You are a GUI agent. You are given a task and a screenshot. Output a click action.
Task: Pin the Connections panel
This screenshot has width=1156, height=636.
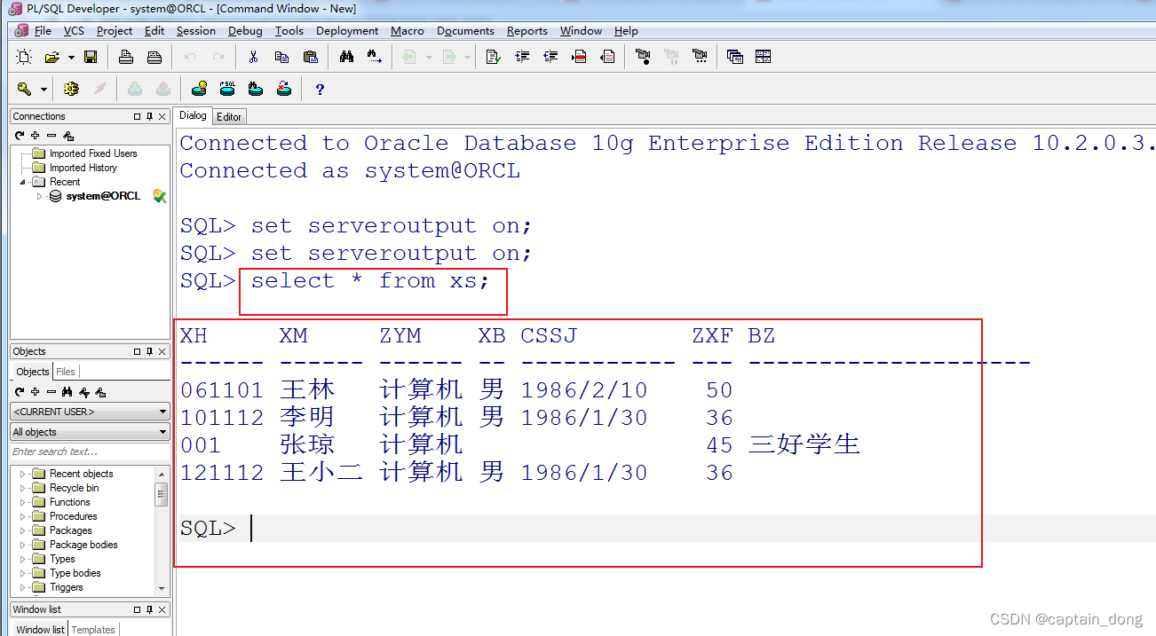pos(149,116)
